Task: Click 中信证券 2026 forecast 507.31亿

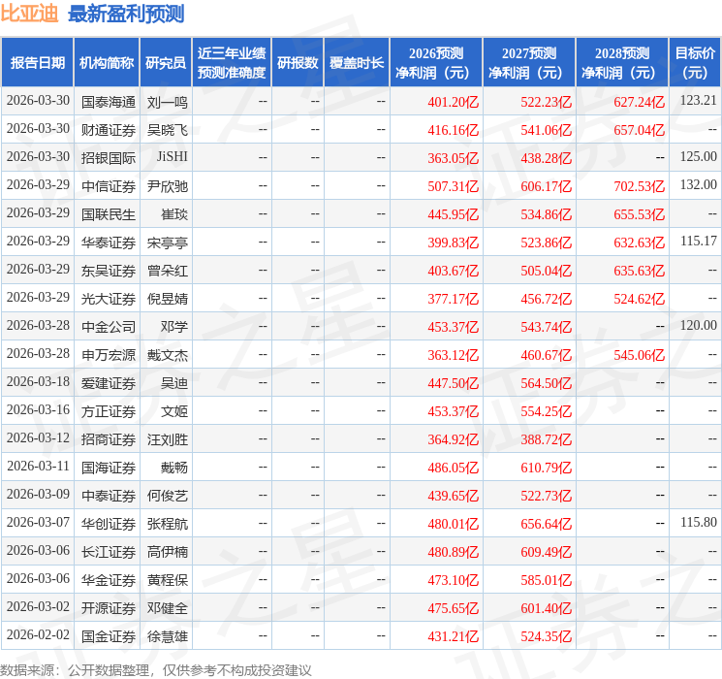Action: (x=454, y=186)
